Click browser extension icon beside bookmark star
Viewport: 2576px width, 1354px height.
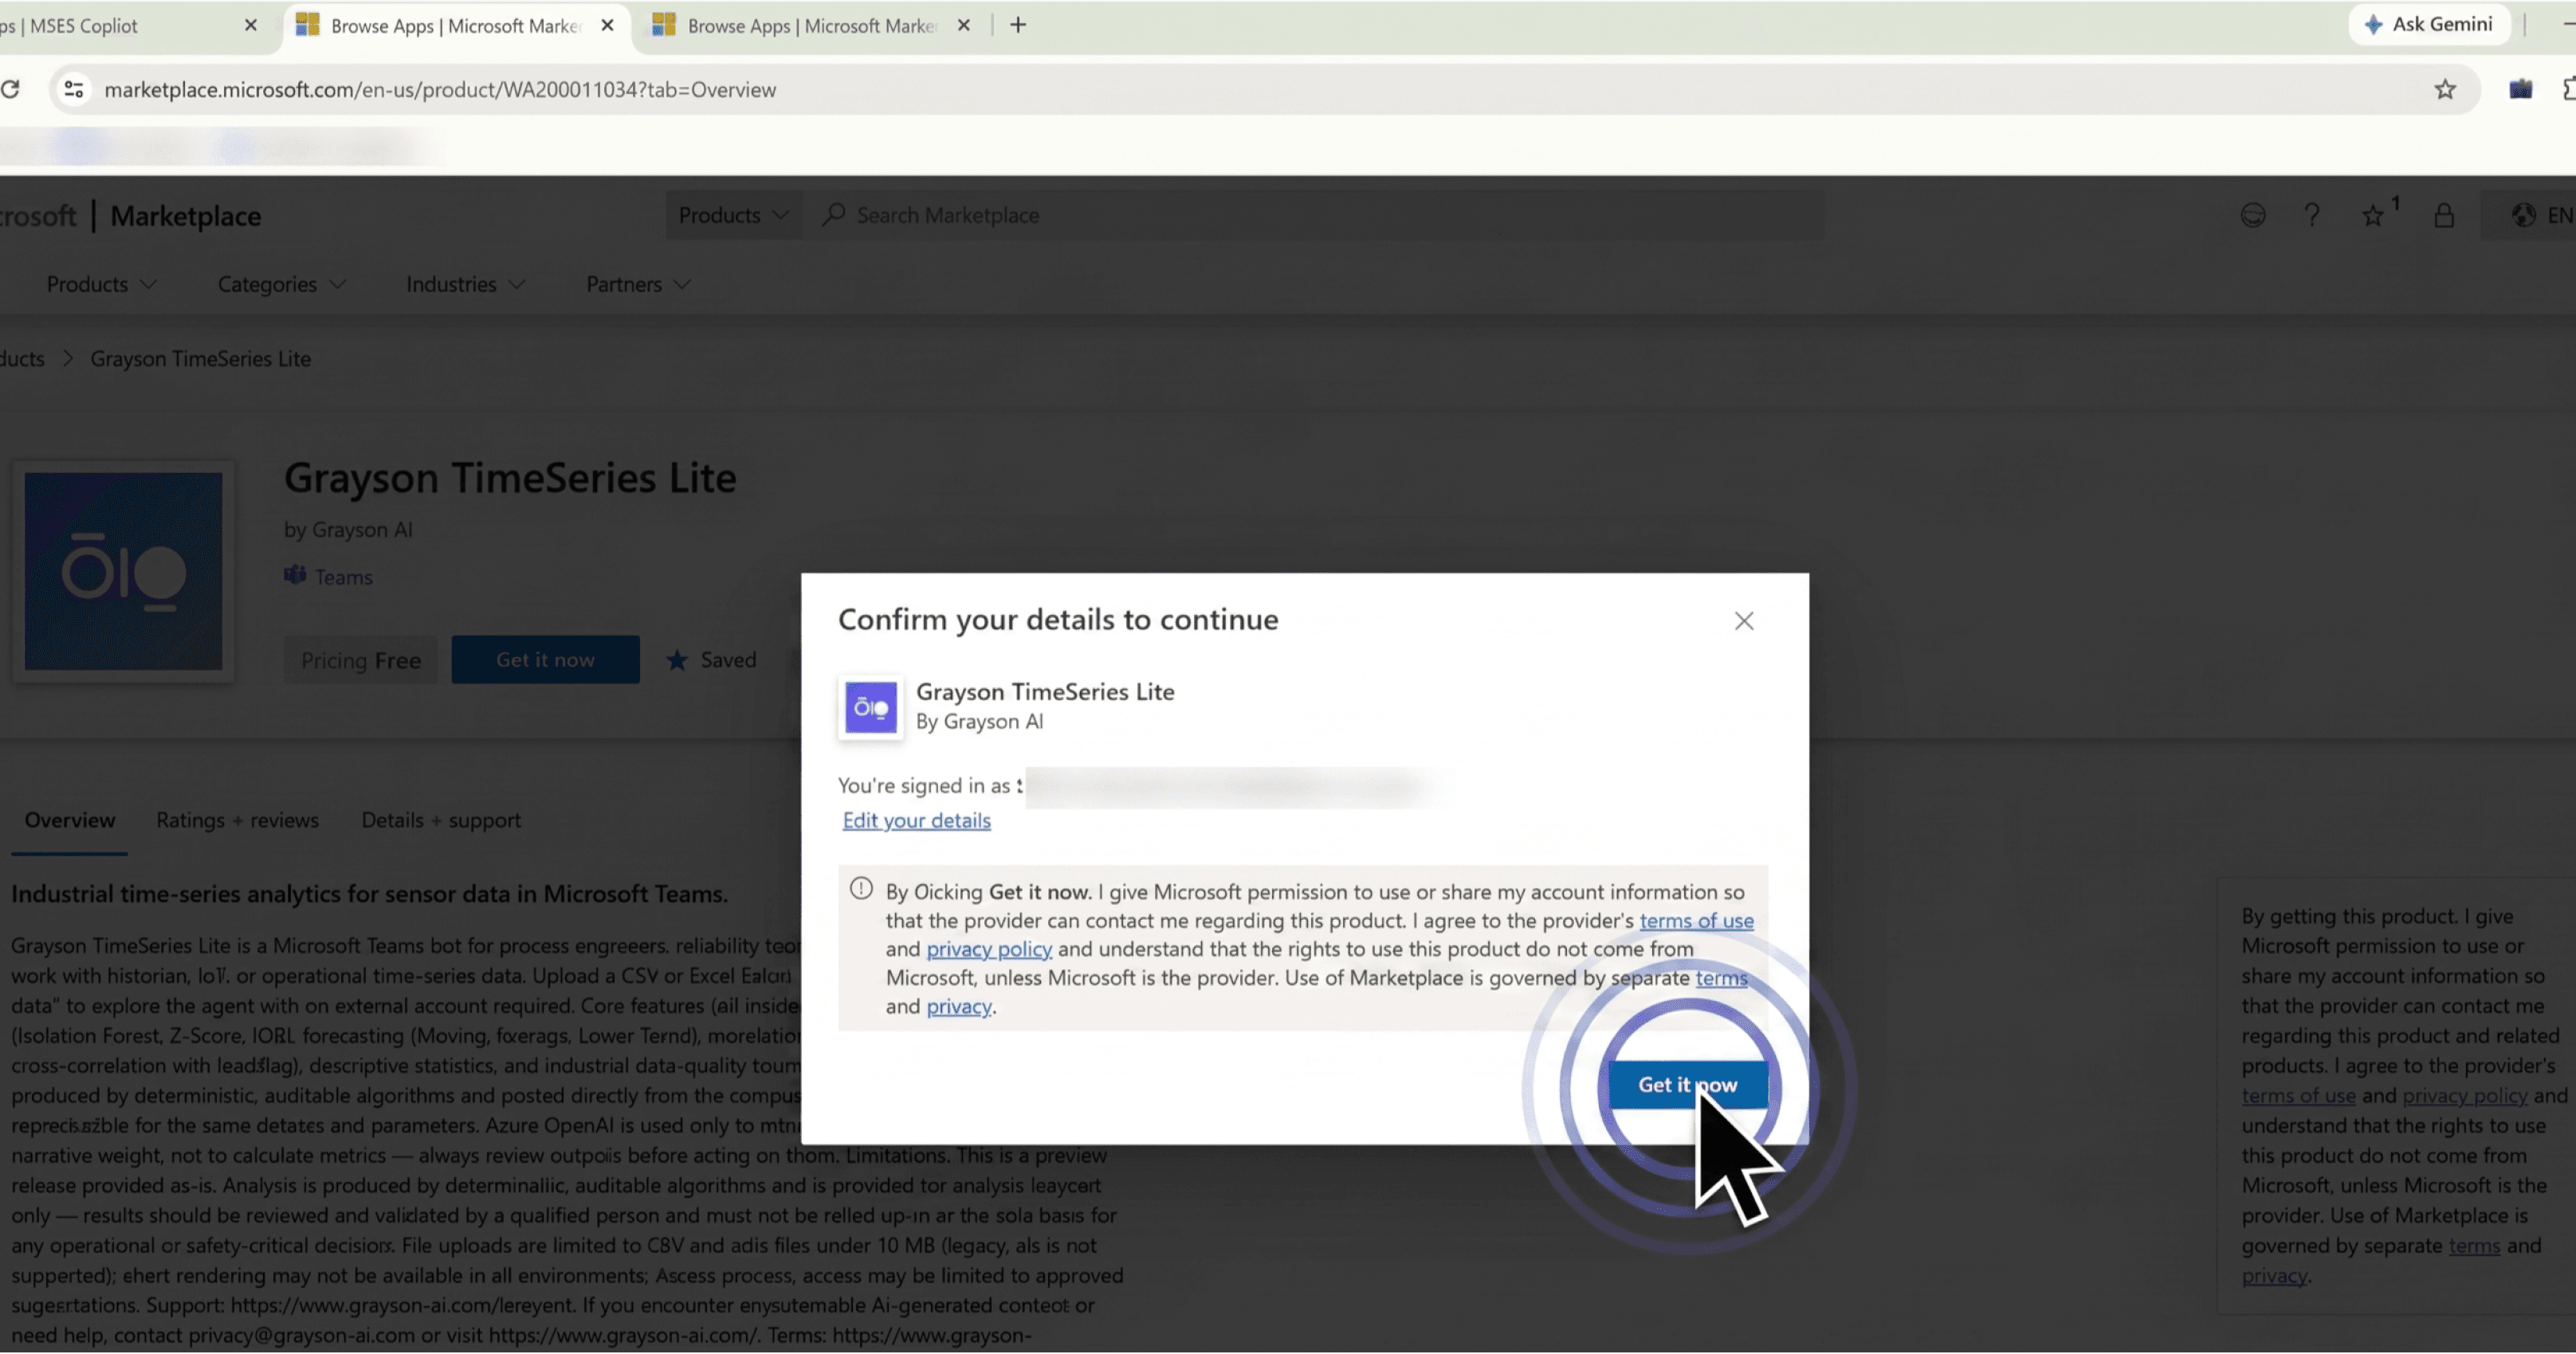pyautogui.click(x=2521, y=90)
